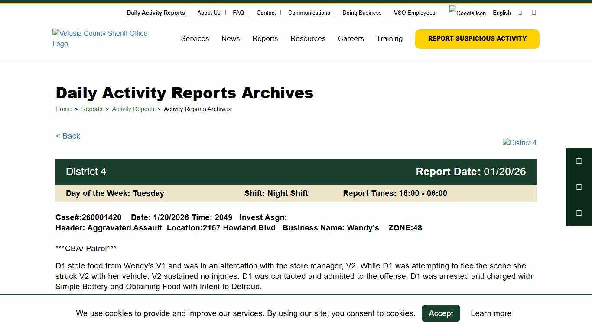
Task: Select News in the main navigation
Action: pyautogui.click(x=230, y=38)
